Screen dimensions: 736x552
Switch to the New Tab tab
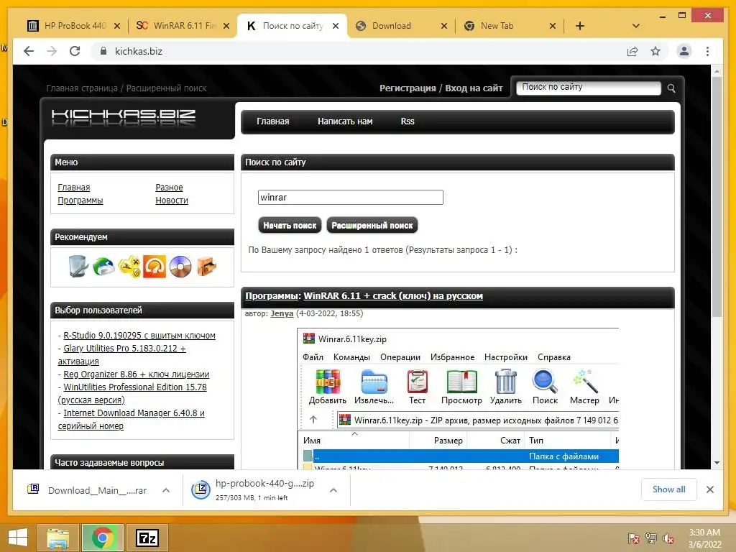coord(510,26)
